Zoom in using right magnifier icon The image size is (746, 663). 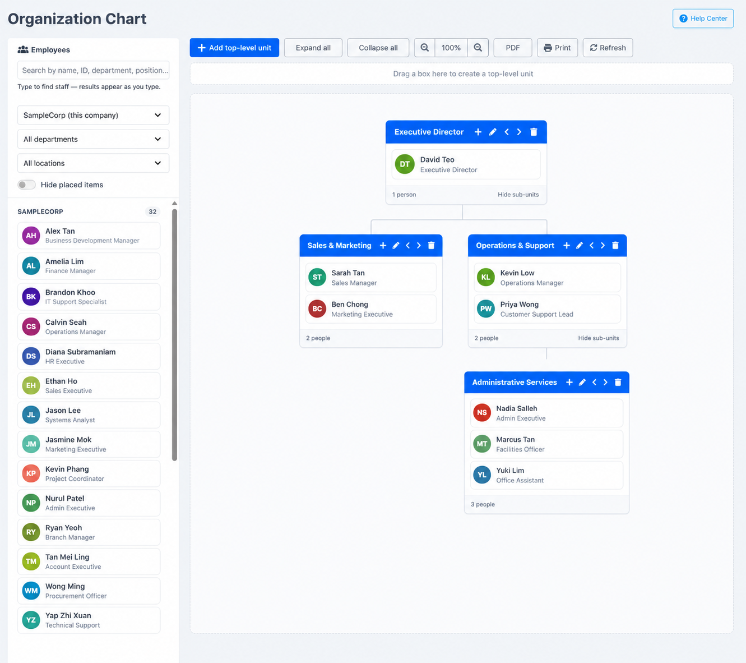[478, 48]
